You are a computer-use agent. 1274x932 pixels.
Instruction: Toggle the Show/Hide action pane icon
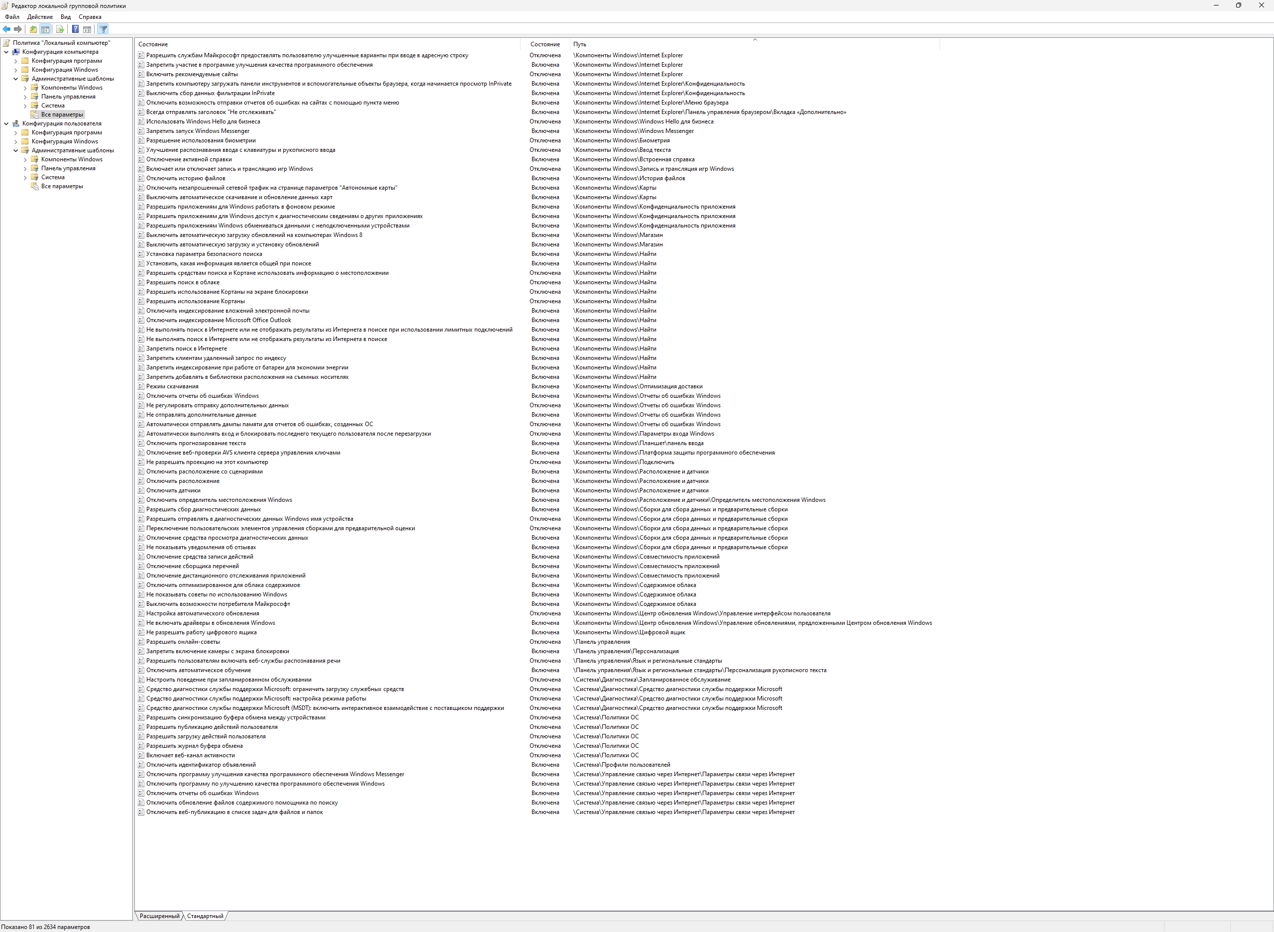(87, 29)
